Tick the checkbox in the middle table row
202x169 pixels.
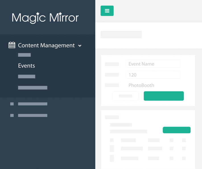(x=112, y=148)
